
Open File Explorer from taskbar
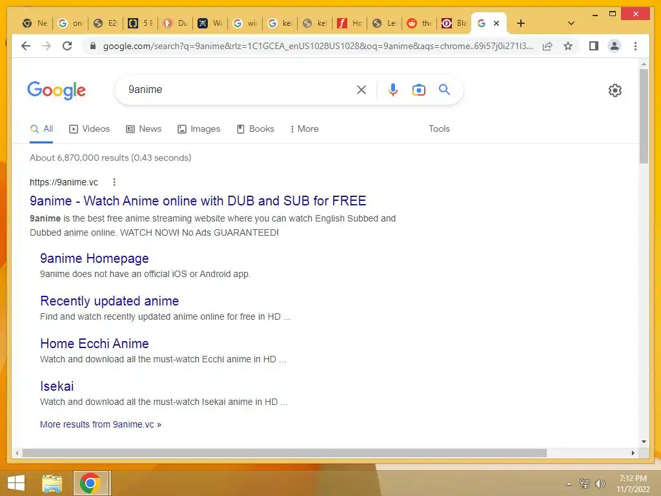52,483
